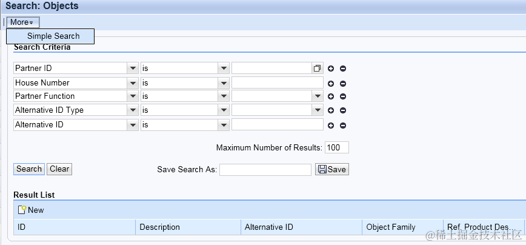Add a criterion after the House Number row

pos(331,84)
